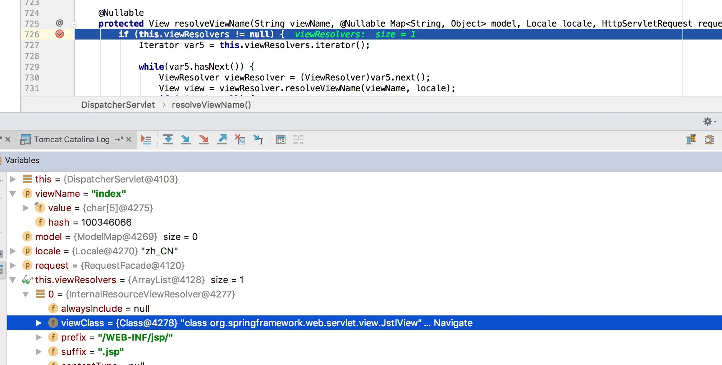
Task: Click the thread spools icon
Action: (x=691, y=140)
